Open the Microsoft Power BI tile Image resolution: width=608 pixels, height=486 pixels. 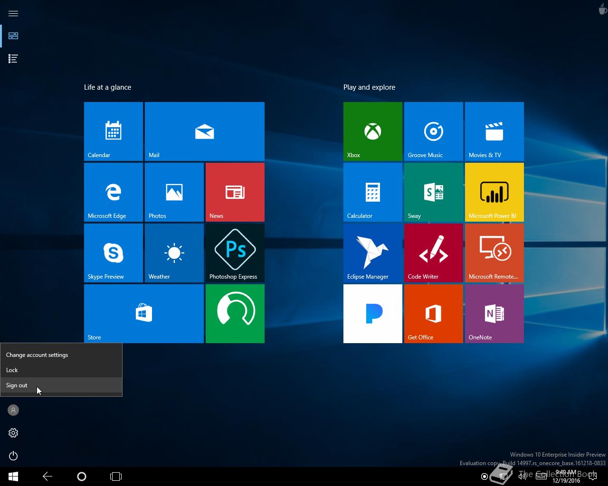(x=494, y=192)
